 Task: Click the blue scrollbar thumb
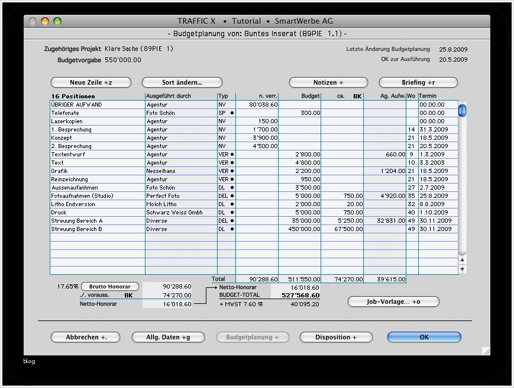(x=461, y=110)
